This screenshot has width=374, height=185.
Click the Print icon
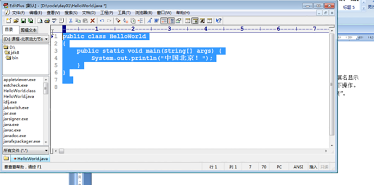tap(47, 21)
